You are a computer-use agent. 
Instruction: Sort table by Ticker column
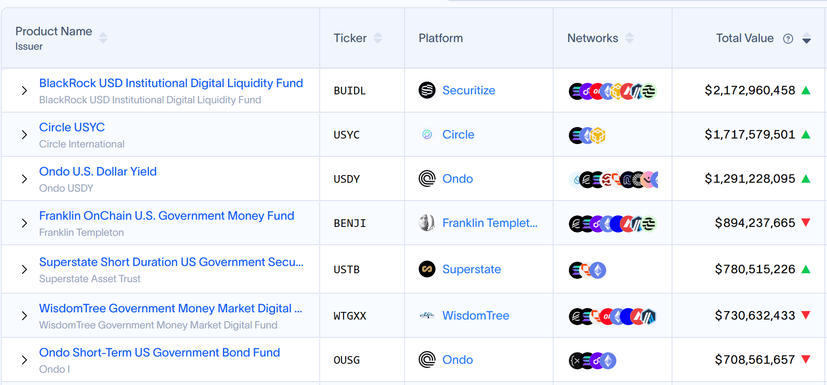378,38
